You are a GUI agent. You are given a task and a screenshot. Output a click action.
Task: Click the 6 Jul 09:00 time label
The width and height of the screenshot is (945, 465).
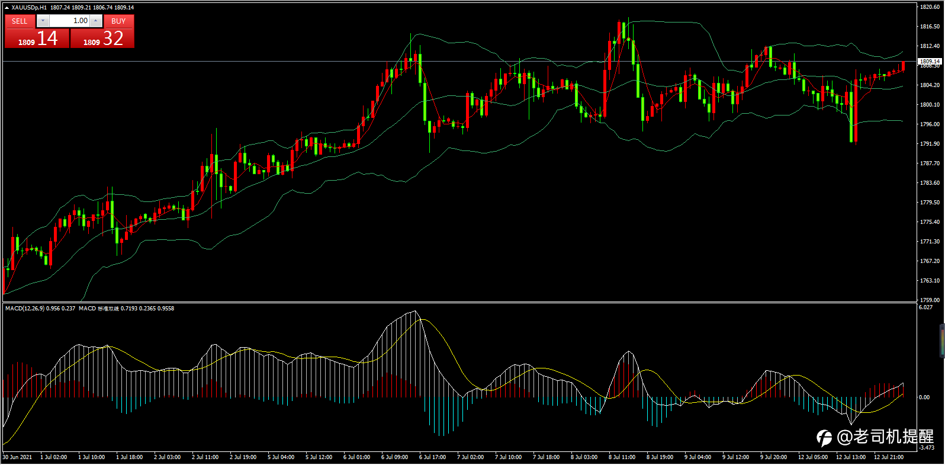394,457
